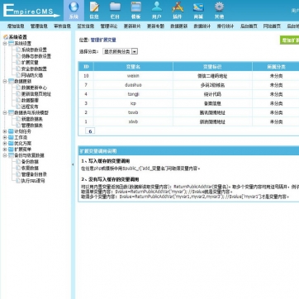Click the 计划任务 folder icon

click(11, 131)
